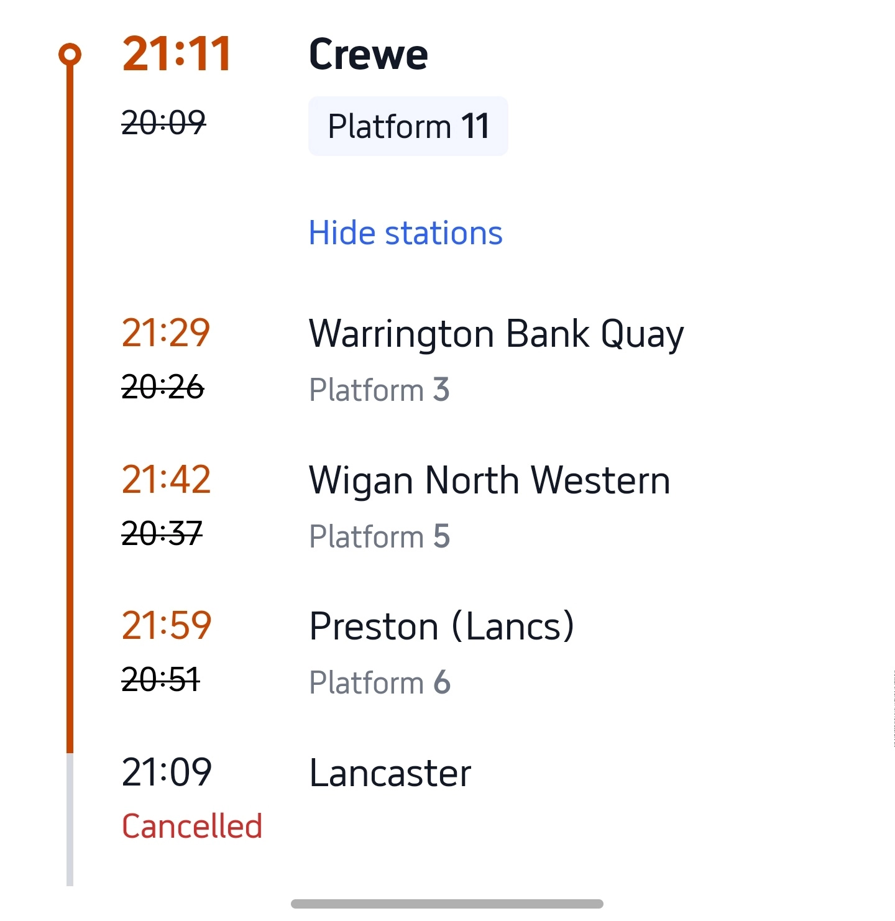Click the struck-through 20:51 Preston time
The image size is (895, 921).
click(161, 679)
